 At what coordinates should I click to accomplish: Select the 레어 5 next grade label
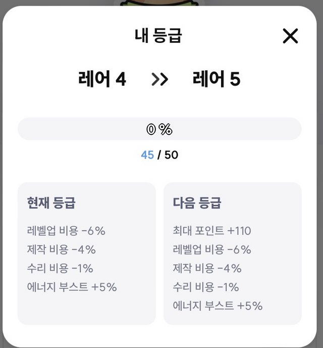[217, 79]
